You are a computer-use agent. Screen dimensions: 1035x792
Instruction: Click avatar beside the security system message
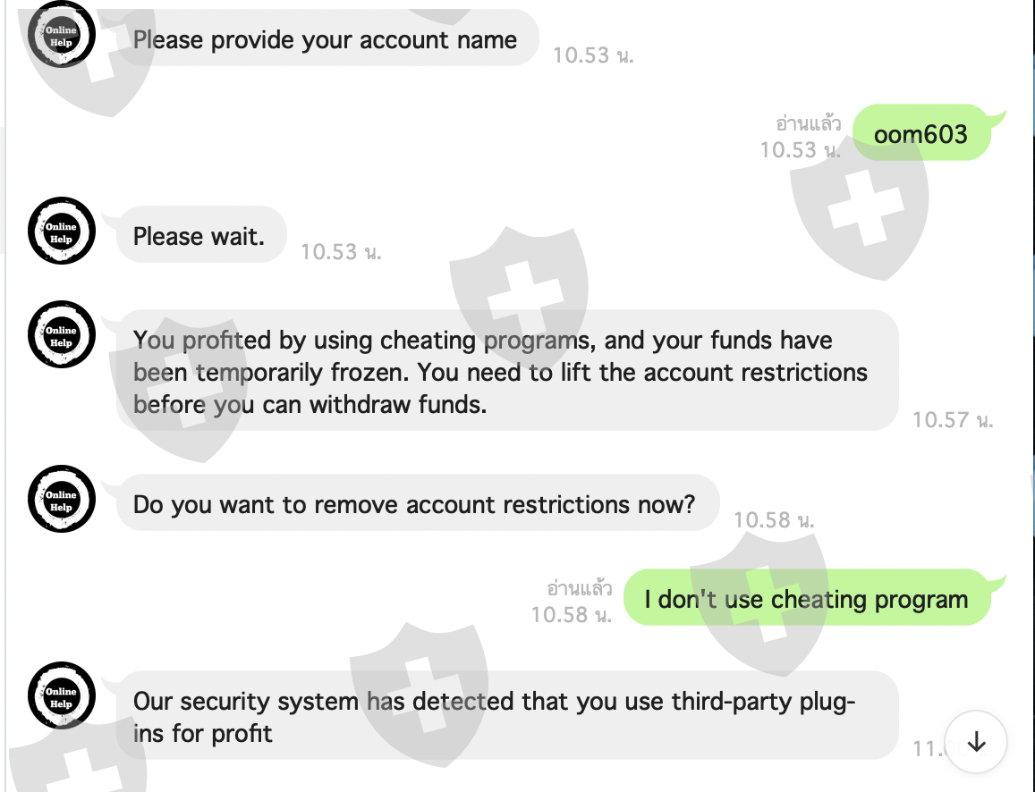[x=61, y=696]
